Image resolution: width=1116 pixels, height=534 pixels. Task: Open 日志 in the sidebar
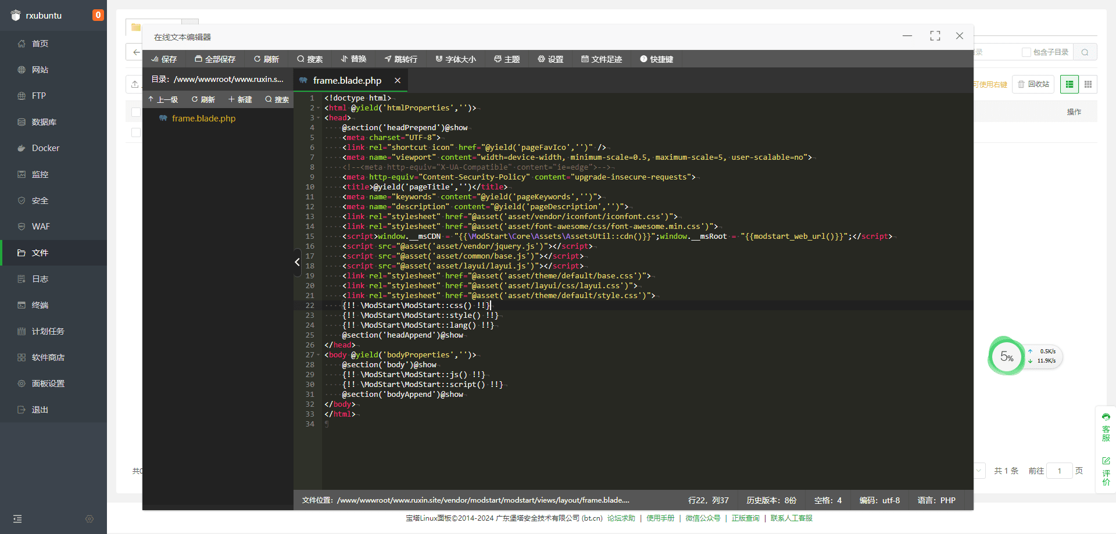pyautogui.click(x=40, y=279)
